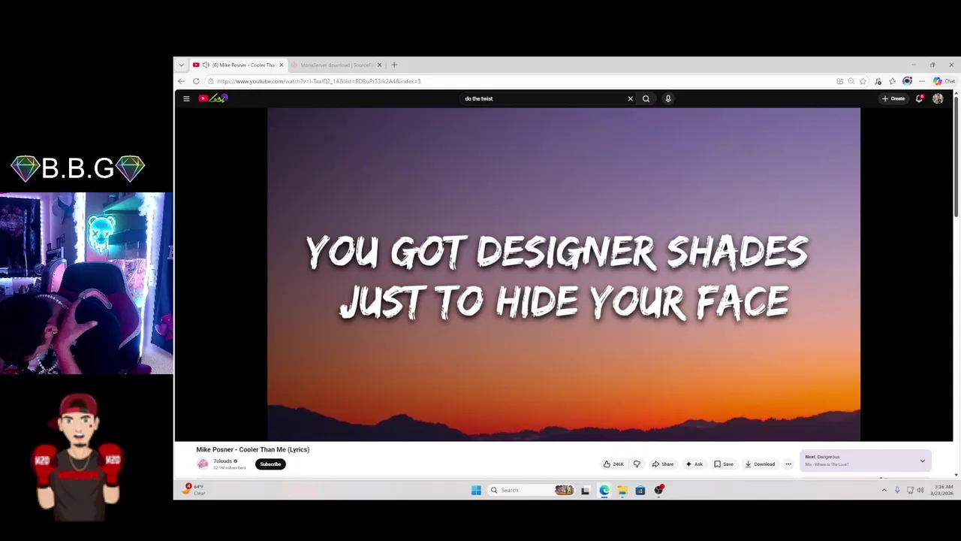961x541 pixels.
Task: Open the app available icon in address bar
Action: click(839, 81)
